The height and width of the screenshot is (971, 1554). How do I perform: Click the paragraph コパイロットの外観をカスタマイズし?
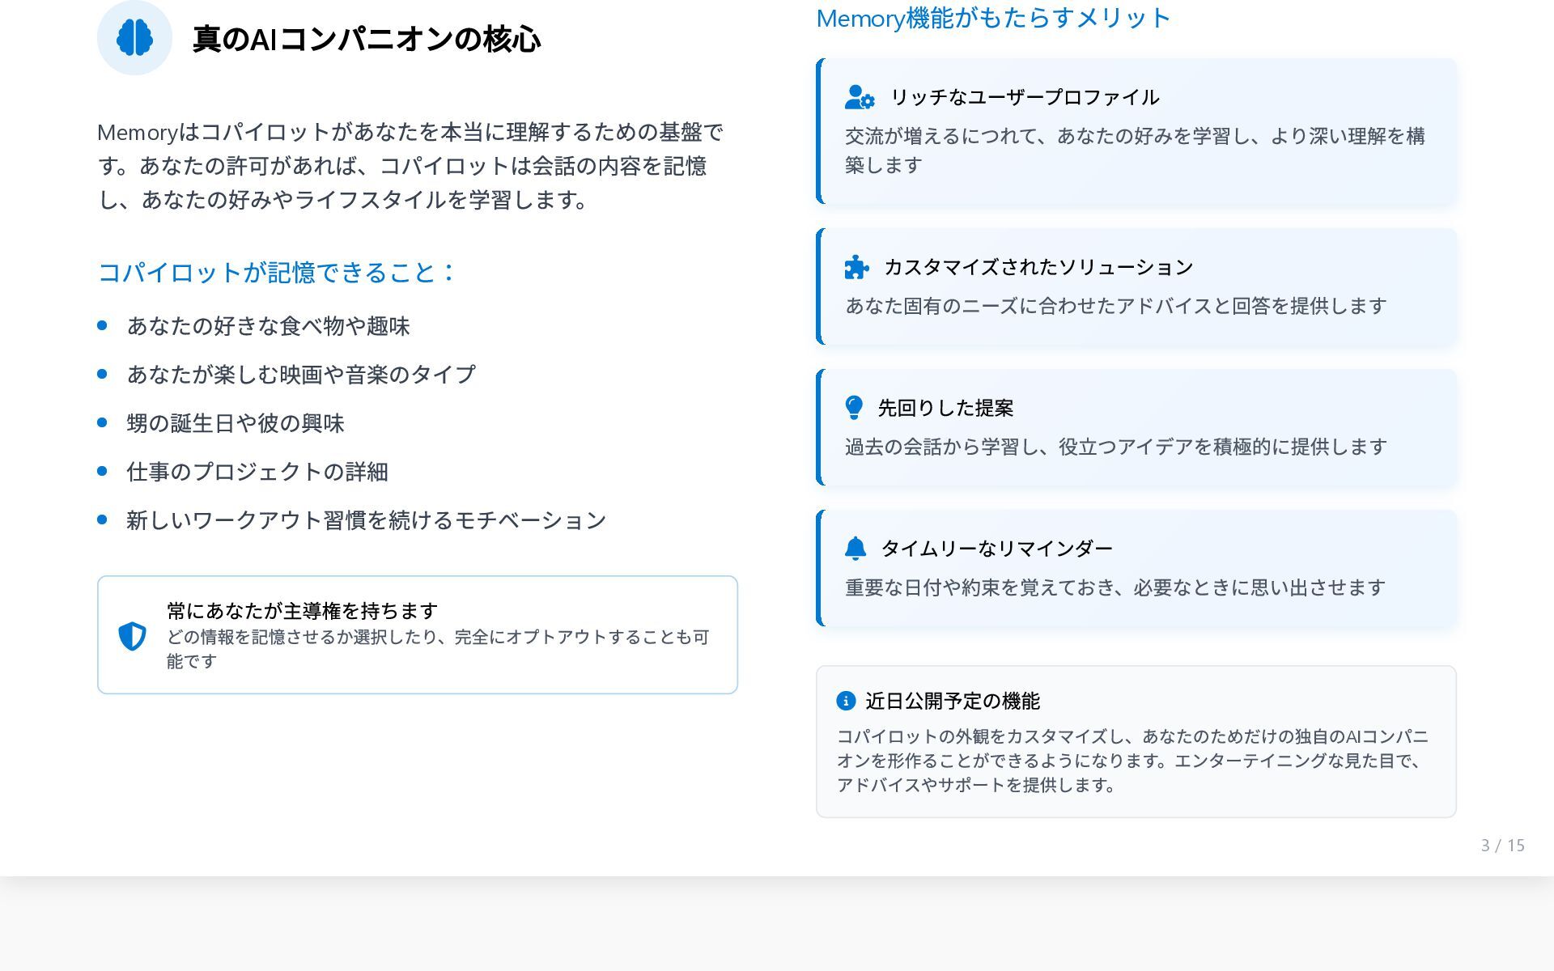tap(1132, 761)
